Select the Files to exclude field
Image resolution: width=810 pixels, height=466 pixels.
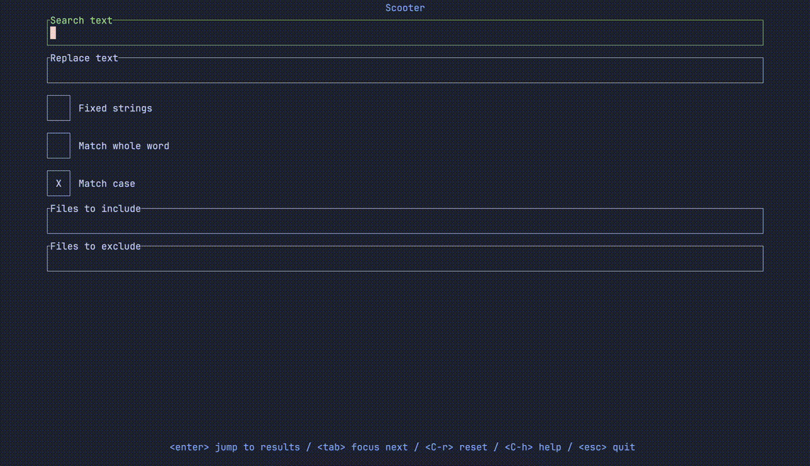405,259
